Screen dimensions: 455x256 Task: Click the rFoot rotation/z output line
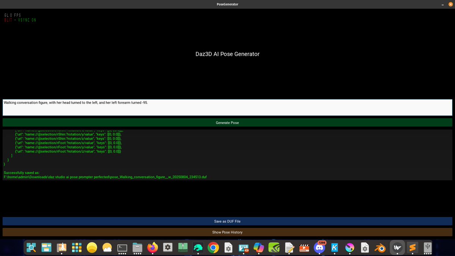pos(68,151)
